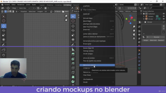Switch to the Modeling workspace tab

tap(50, 5)
